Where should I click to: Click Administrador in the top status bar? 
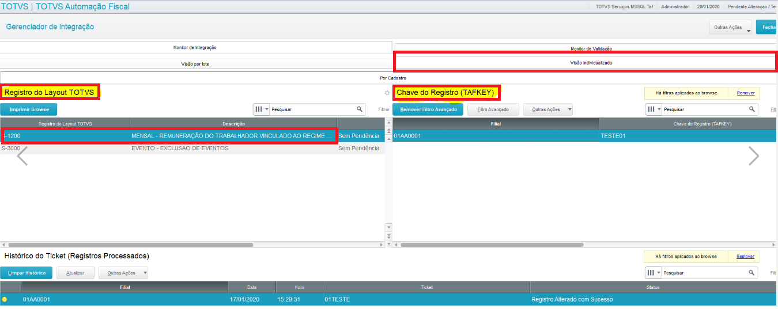click(x=675, y=7)
